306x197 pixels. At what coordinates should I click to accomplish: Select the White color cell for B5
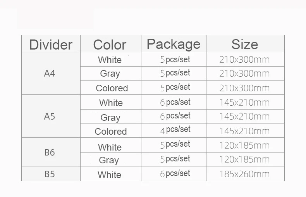(109, 175)
